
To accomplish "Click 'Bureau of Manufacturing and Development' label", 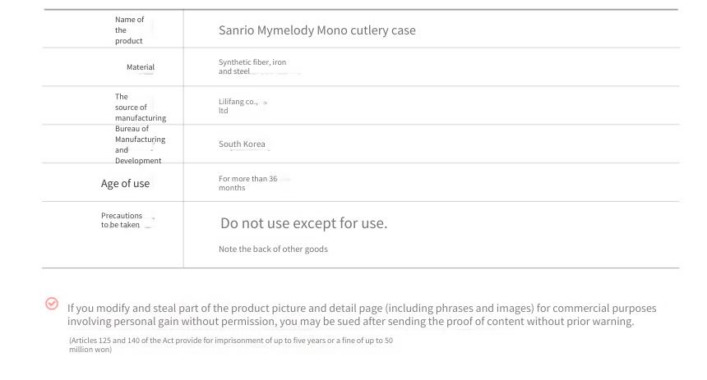I will 140,144.
